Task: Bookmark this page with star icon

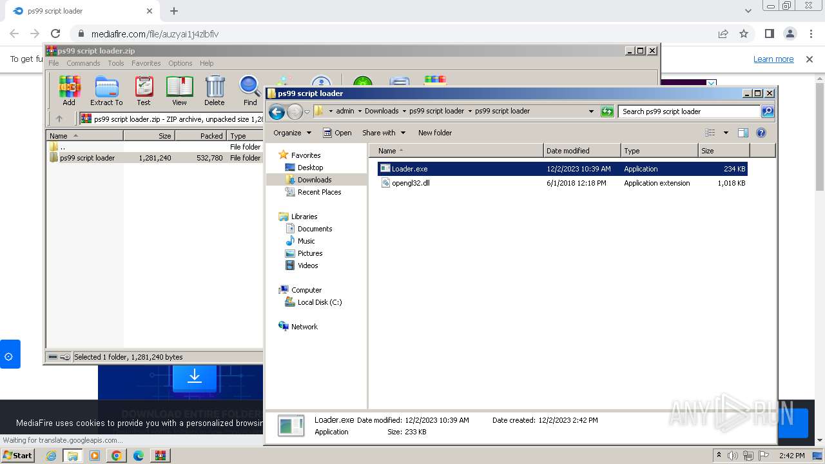Action: (x=744, y=34)
